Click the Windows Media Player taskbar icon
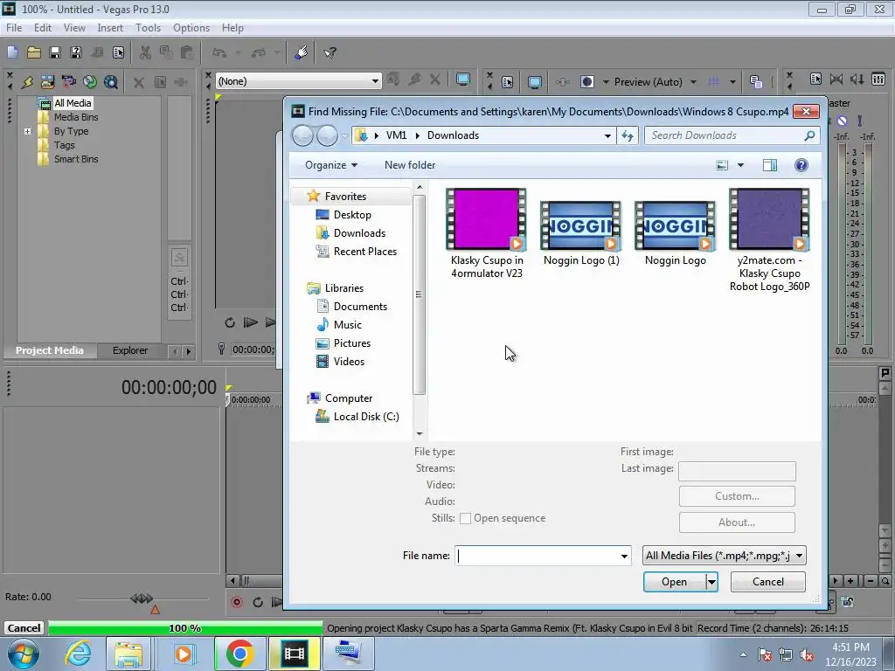 pyautogui.click(x=183, y=654)
